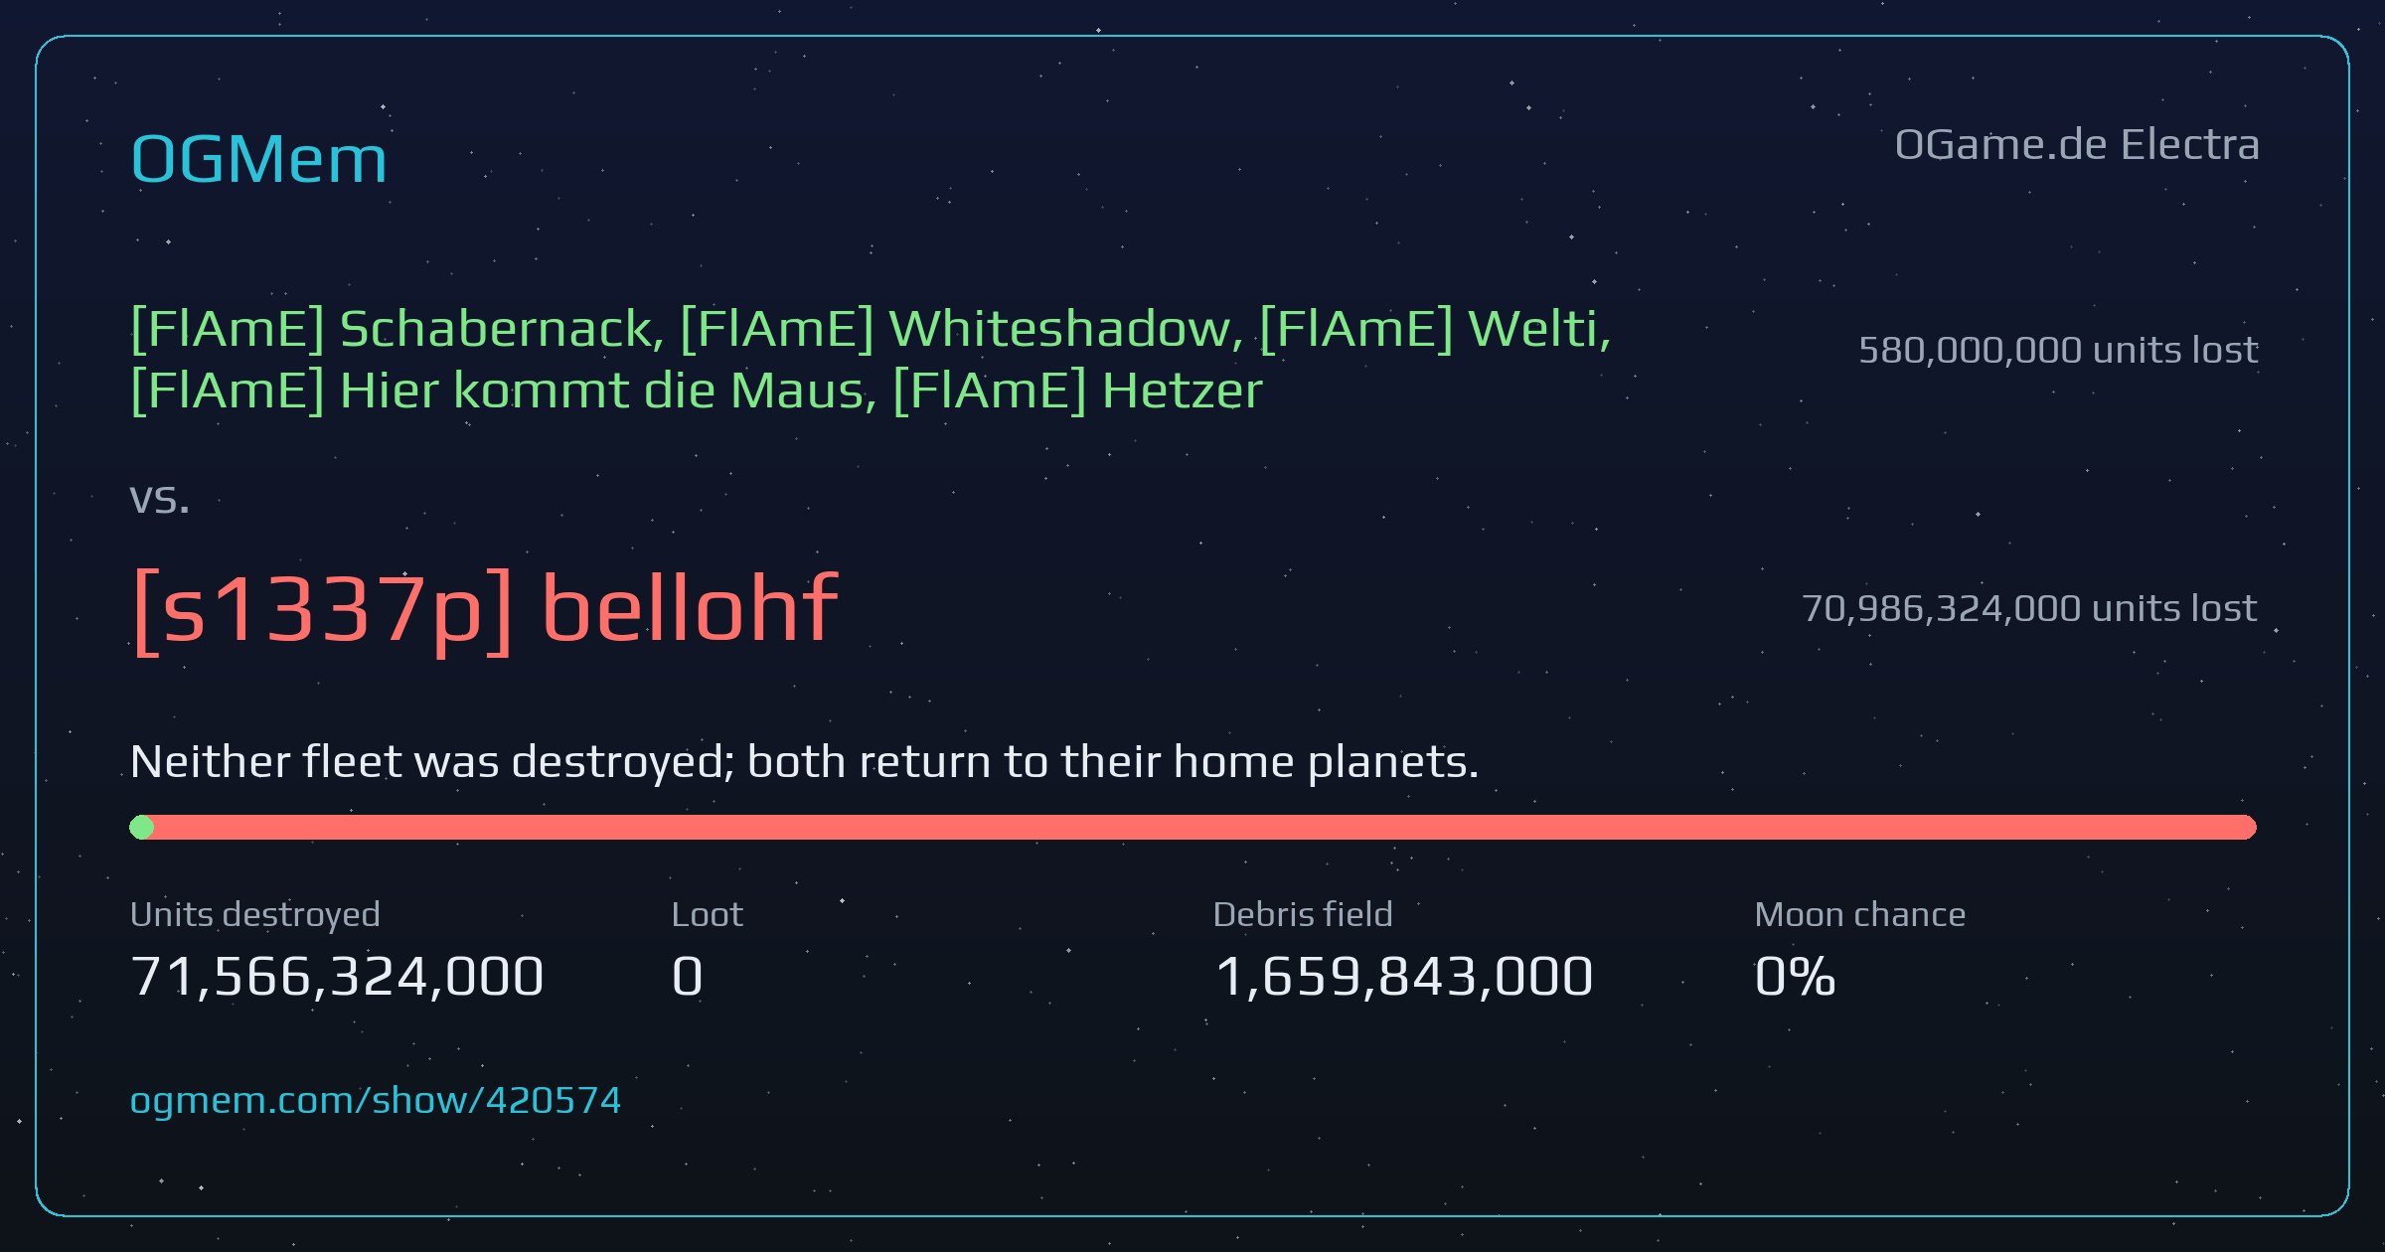The width and height of the screenshot is (2385, 1252).
Task: Click the Loot value 0
Action: tap(688, 977)
